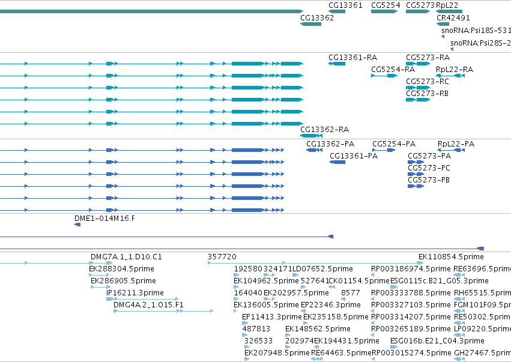Image resolution: width=511 pixels, height=362 pixels.
Task: Click the CG13361 gene label
Action: (345, 5)
